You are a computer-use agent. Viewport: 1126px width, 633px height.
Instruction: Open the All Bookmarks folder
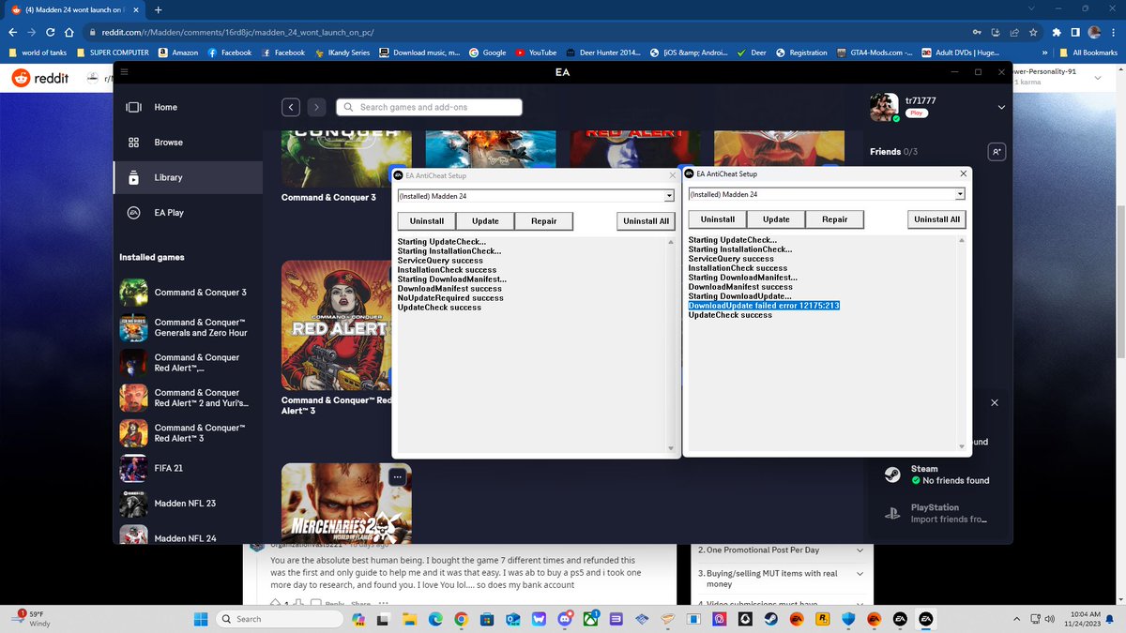[x=1088, y=53]
